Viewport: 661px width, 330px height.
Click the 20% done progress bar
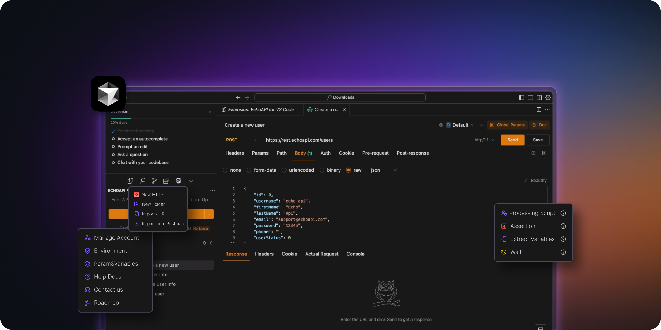click(x=161, y=119)
